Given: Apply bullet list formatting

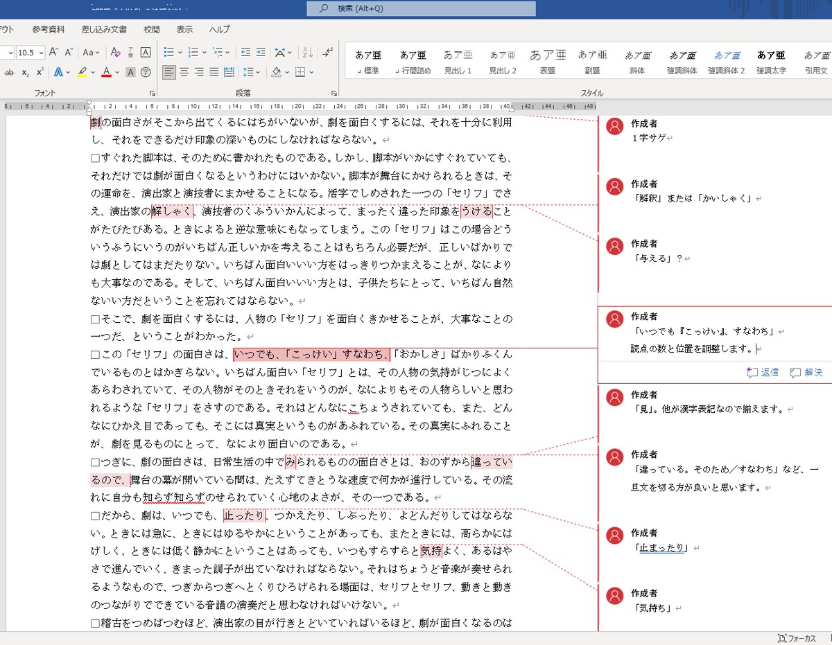Looking at the screenshot, I should [x=168, y=52].
